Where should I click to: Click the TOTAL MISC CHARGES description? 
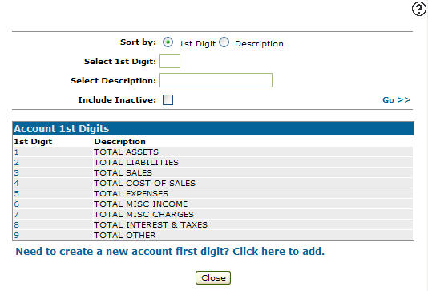point(143,214)
